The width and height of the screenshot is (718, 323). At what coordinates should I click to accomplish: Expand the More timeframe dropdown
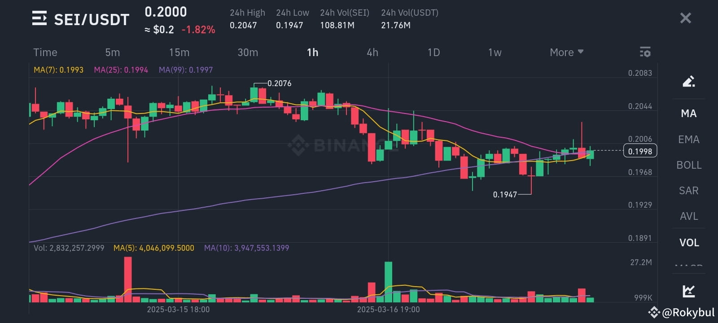(x=566, y=52)
